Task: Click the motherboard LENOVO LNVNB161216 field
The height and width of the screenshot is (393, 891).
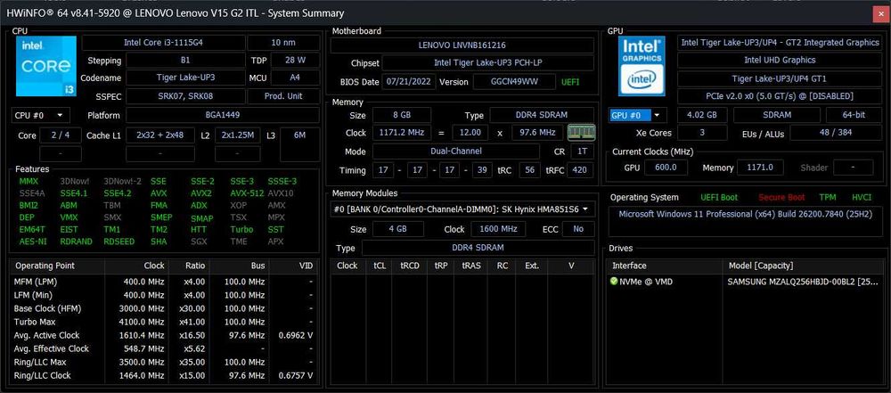Action: tap(462, 45)
